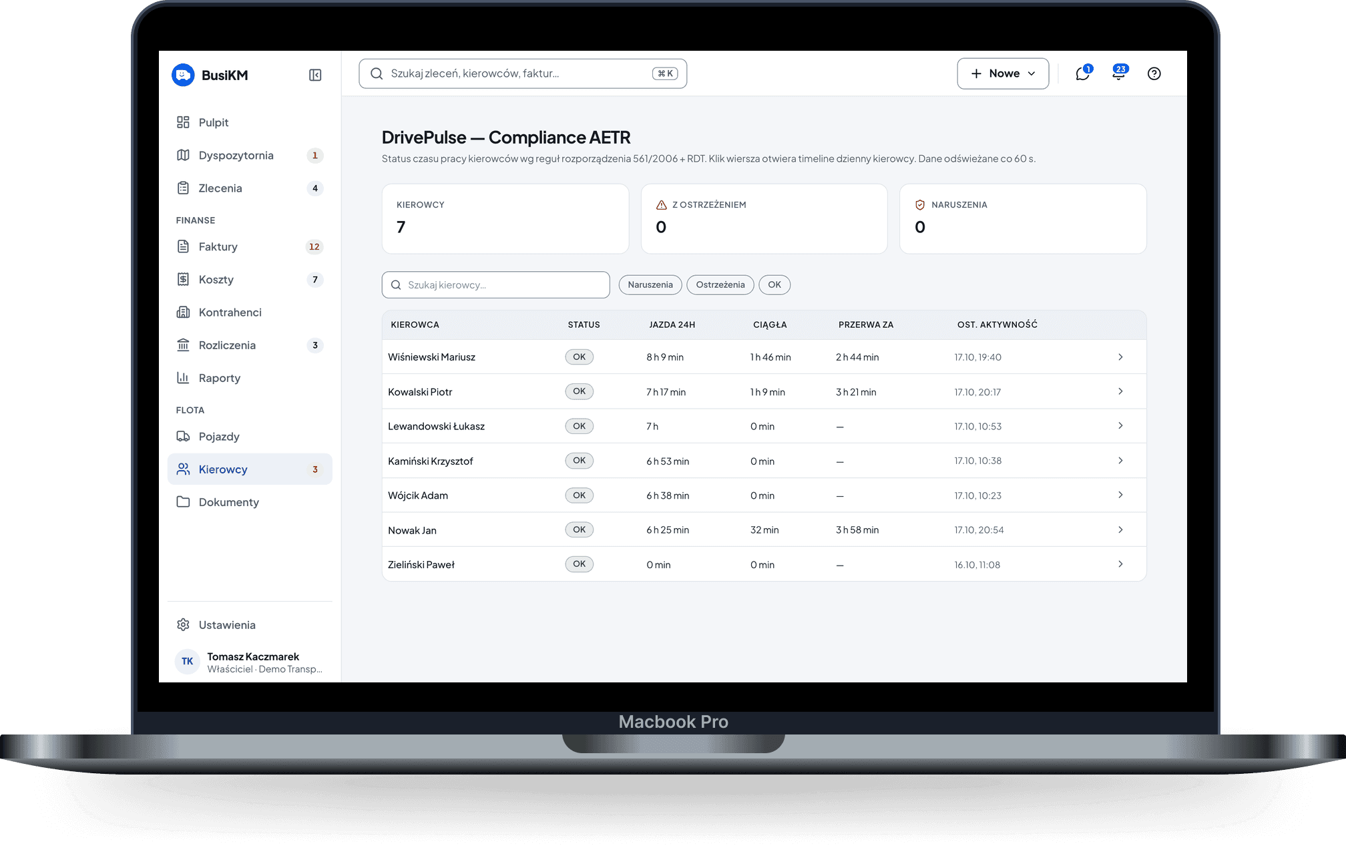The height and width of the screenshot is (848, 1346).
Task: Collapse the sidebar with the panel icon
Action: [x=315, y=75]
